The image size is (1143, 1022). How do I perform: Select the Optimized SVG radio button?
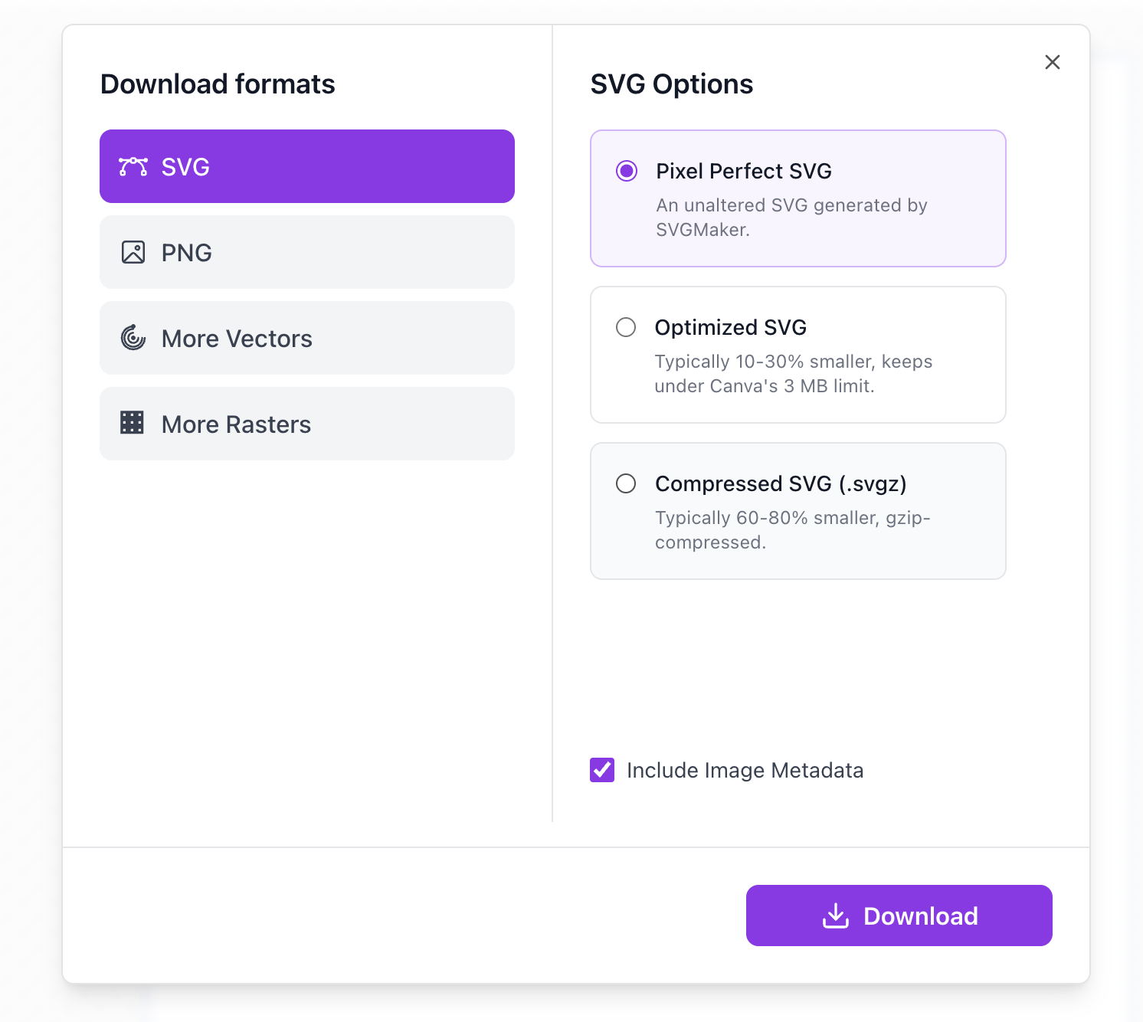[x=626, y=327]
